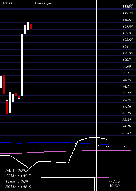Open the Live MACD label
The height and width of the screenshot is (191, 136).
pos(115,184)
